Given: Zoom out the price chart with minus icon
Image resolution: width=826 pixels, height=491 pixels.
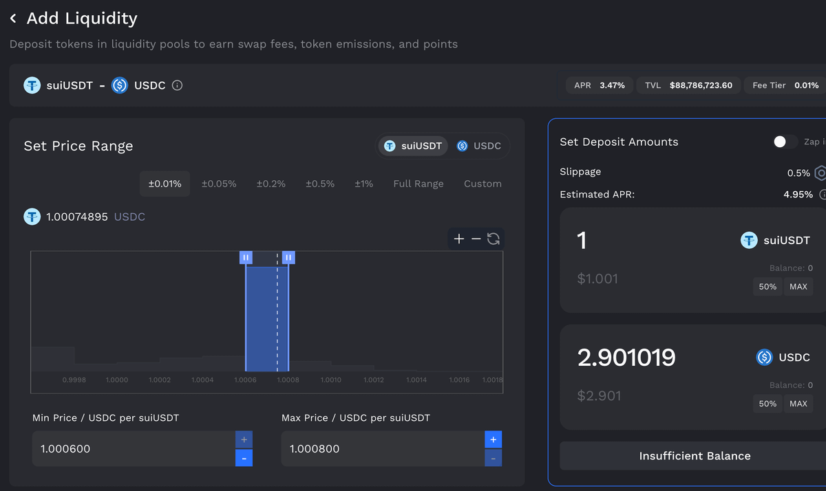Looking at the screenshot, I should (476, 239).
